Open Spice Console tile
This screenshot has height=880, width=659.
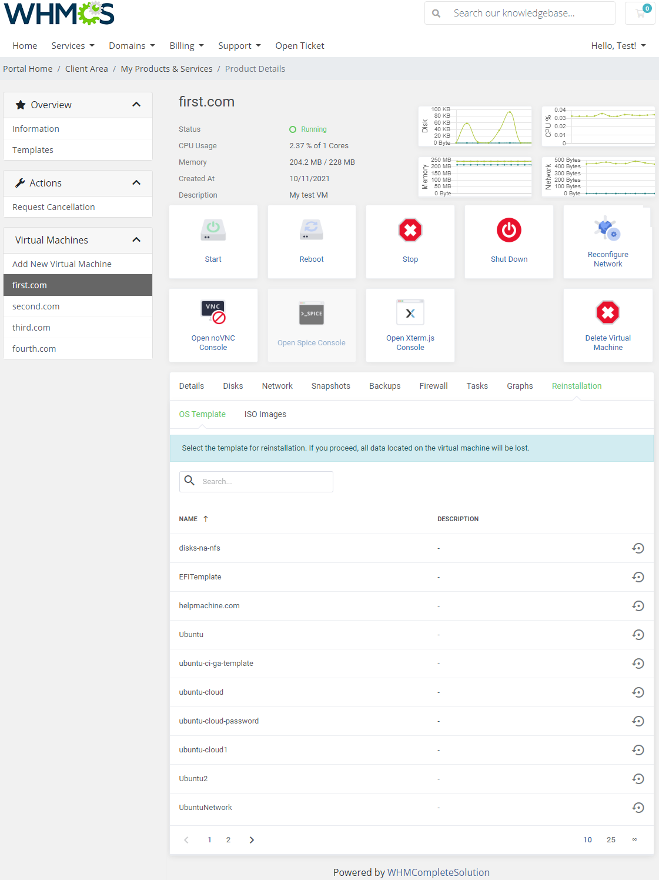pyautogui.click(x=312, y=325)
